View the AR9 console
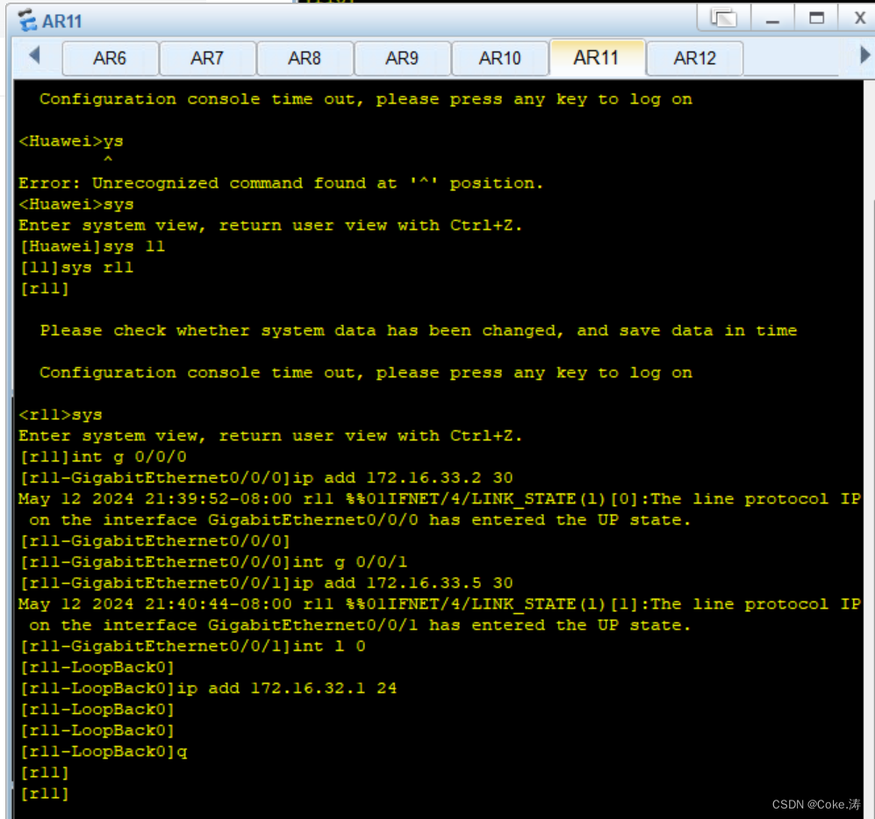Screen dimensions: 875x819 pyautogui.click(x=402, y=58)
